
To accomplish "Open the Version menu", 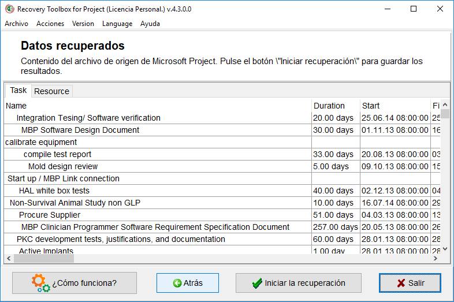I will point(83,24).
